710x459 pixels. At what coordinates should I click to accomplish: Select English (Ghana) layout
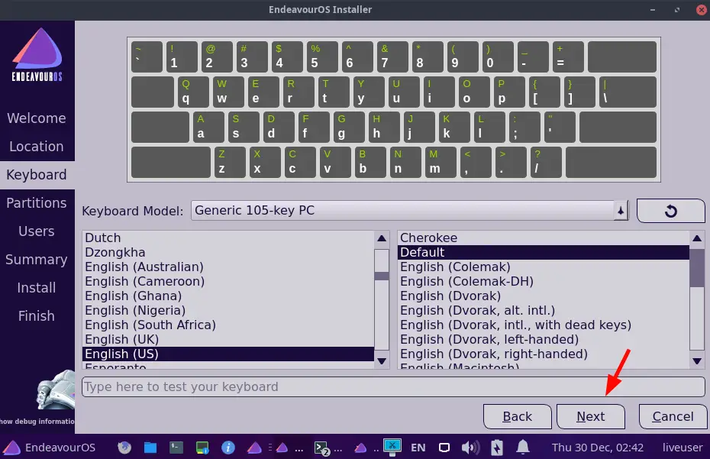[x=228, y=296]
